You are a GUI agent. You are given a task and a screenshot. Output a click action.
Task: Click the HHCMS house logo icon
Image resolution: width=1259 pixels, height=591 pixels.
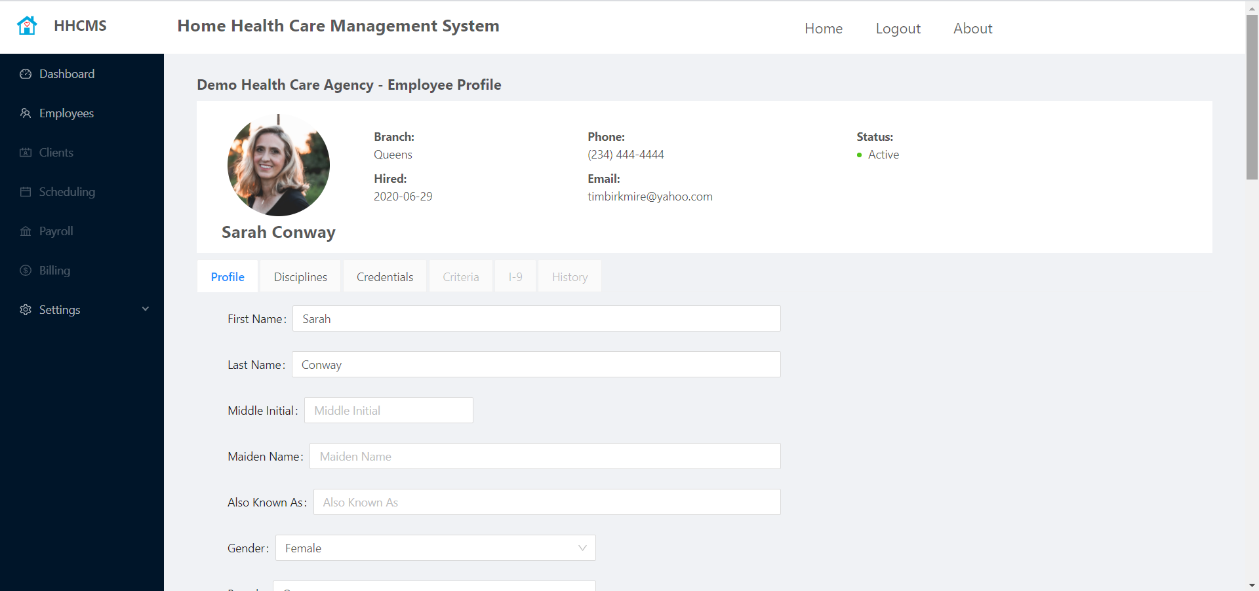pos(27,26)
